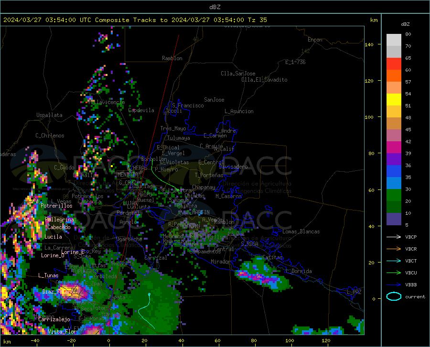430x347 pixels.
Task: Click the Ramblon label near the top
Action: 172,58
